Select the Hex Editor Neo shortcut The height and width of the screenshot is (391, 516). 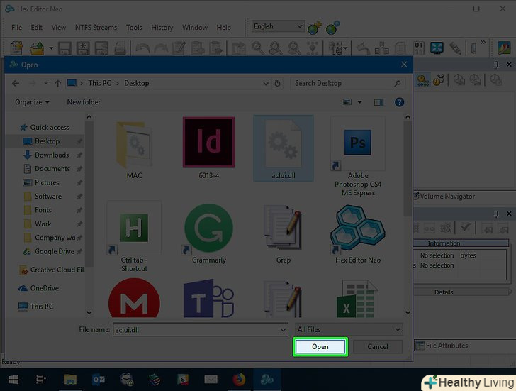point(358,234)
